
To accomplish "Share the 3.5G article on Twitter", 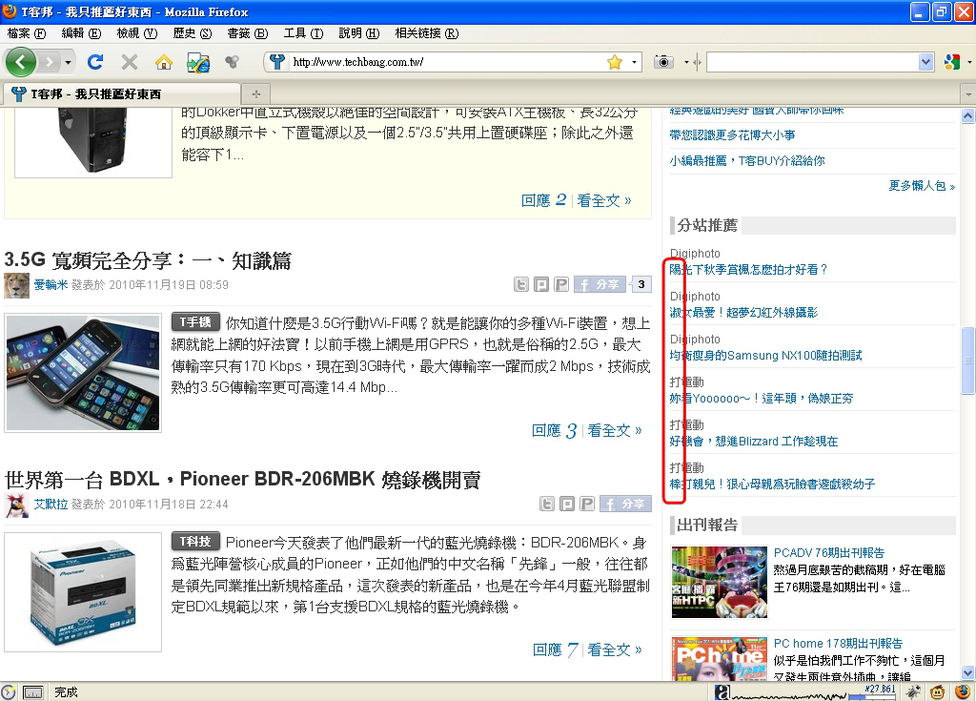I will click(x=521, y=285).
